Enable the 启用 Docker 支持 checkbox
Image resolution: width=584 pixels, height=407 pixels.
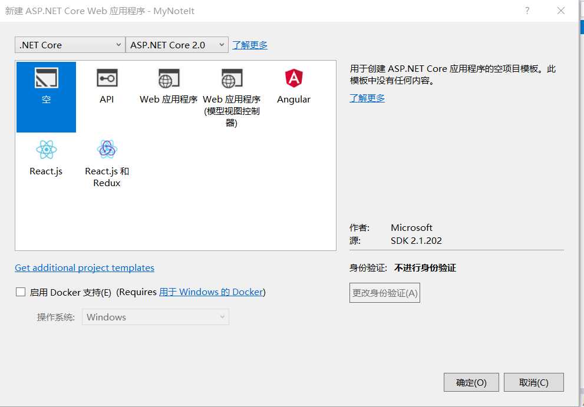(21, 292)
